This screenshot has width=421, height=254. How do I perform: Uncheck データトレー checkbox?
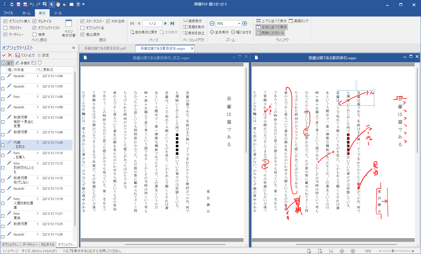(5, 34)
